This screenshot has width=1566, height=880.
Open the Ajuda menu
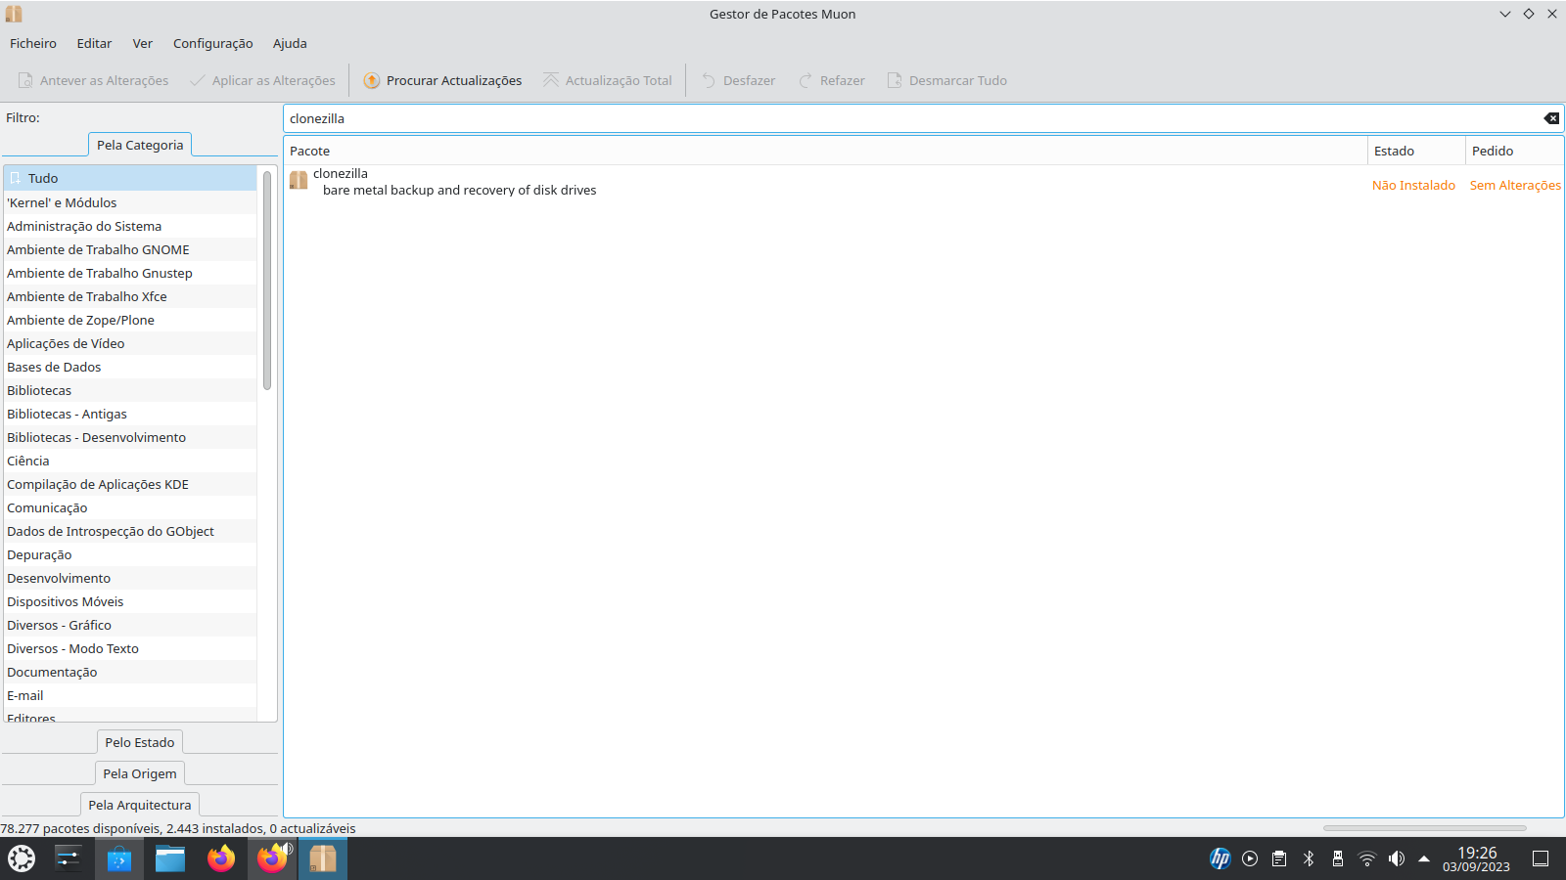pos(290,43)
